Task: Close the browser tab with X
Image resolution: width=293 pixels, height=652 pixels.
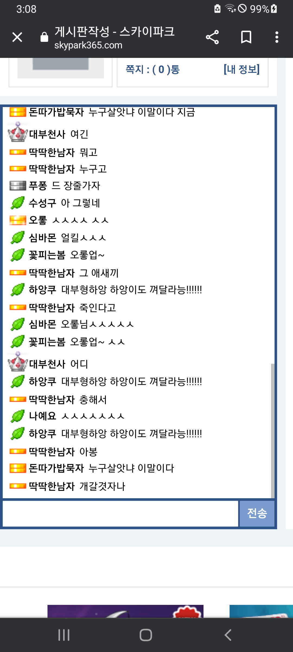Action: click(x=17, y=37)
